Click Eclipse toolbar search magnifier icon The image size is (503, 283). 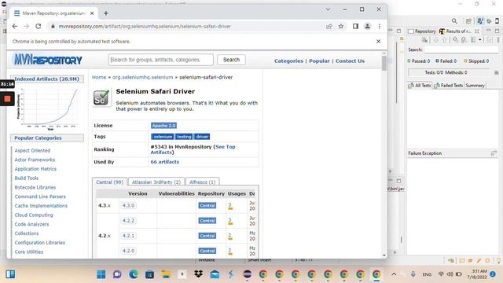point(454,21)
